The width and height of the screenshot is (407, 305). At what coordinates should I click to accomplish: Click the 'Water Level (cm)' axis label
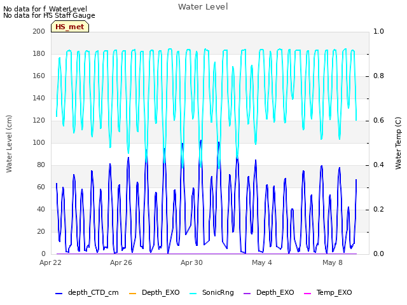coord(9,144)
